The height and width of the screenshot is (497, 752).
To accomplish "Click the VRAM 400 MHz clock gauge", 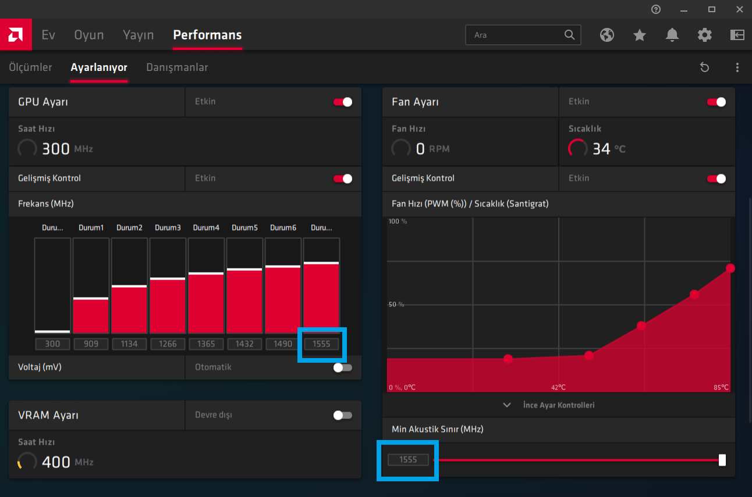I will pyautogui.click(x=27, y=462).
